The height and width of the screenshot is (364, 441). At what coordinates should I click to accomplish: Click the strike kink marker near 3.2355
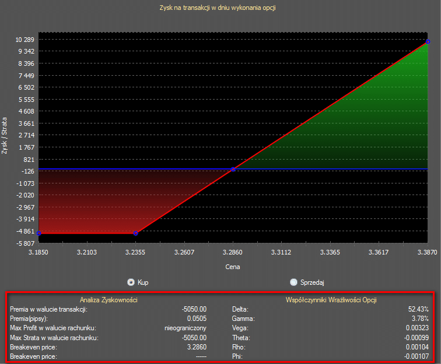(136, 233)
